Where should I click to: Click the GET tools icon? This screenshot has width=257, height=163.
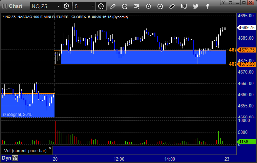[x=136, y=6]
